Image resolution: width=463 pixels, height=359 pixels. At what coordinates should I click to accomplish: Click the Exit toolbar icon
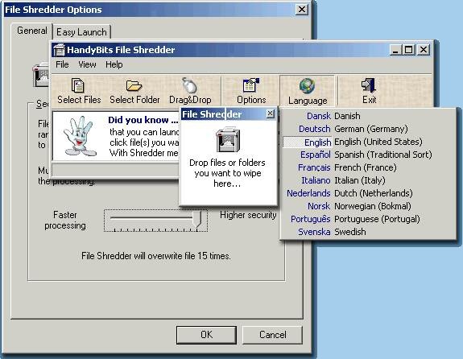[x=368, y=85]
